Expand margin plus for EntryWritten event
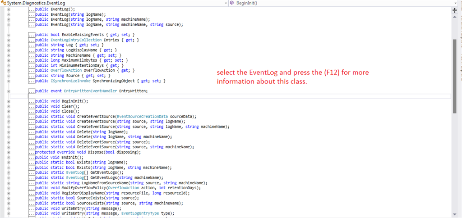 tap(9, 91)
